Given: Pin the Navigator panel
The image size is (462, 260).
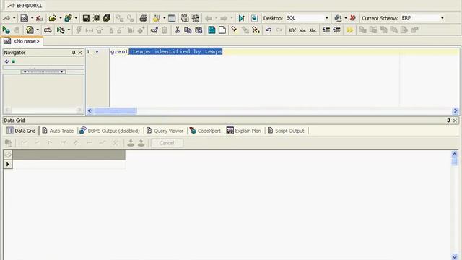Looking at the screenshot, I should 74,53.
